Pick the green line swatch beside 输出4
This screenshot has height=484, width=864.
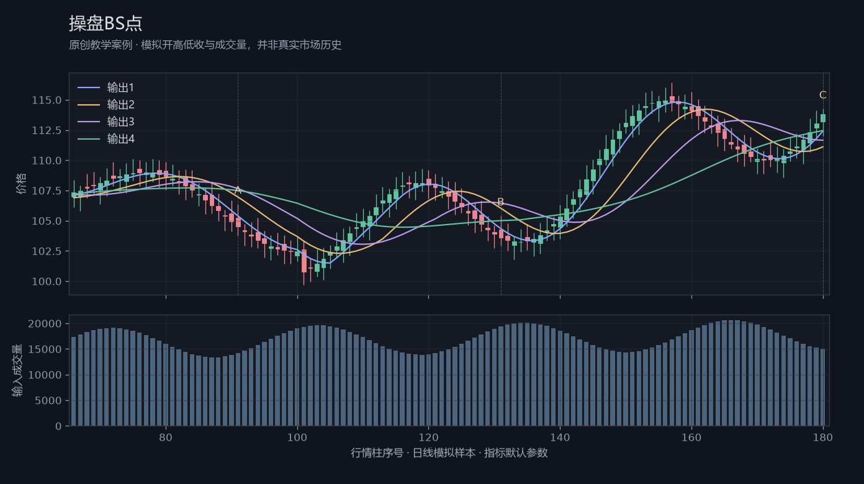point(88,139)
